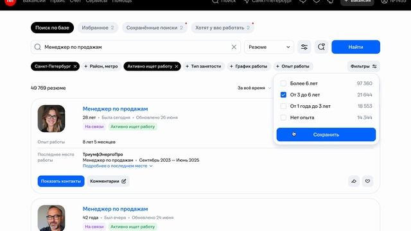
Task: Save experience filter with Сохранить button
Action: click(x=326, y=135)
